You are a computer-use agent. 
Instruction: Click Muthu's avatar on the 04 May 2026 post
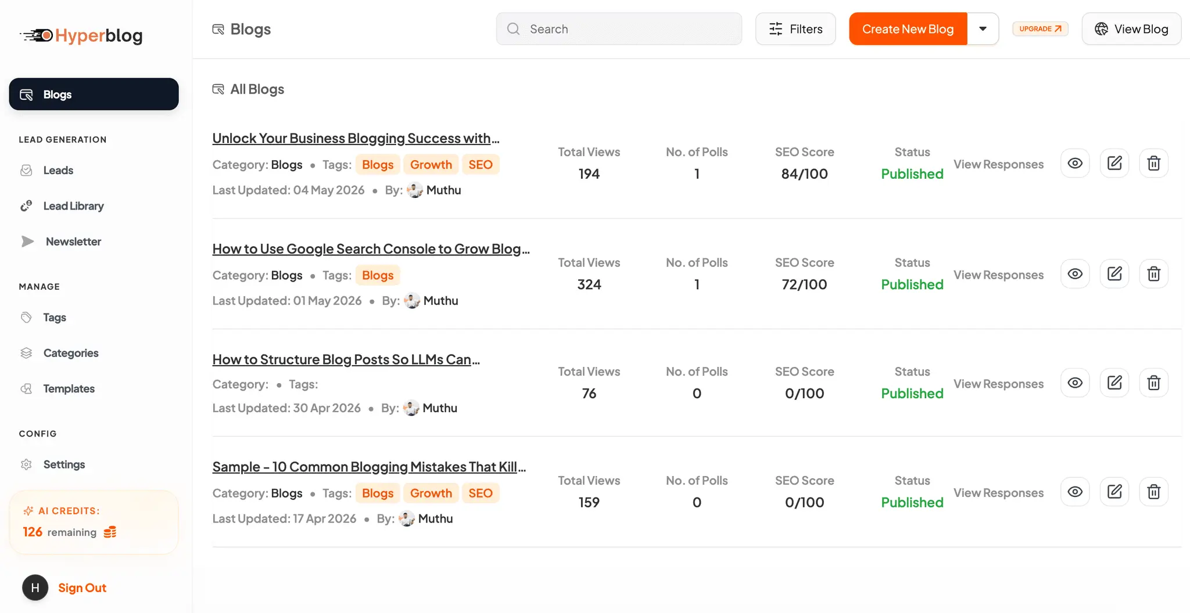(x=415, y=190)
